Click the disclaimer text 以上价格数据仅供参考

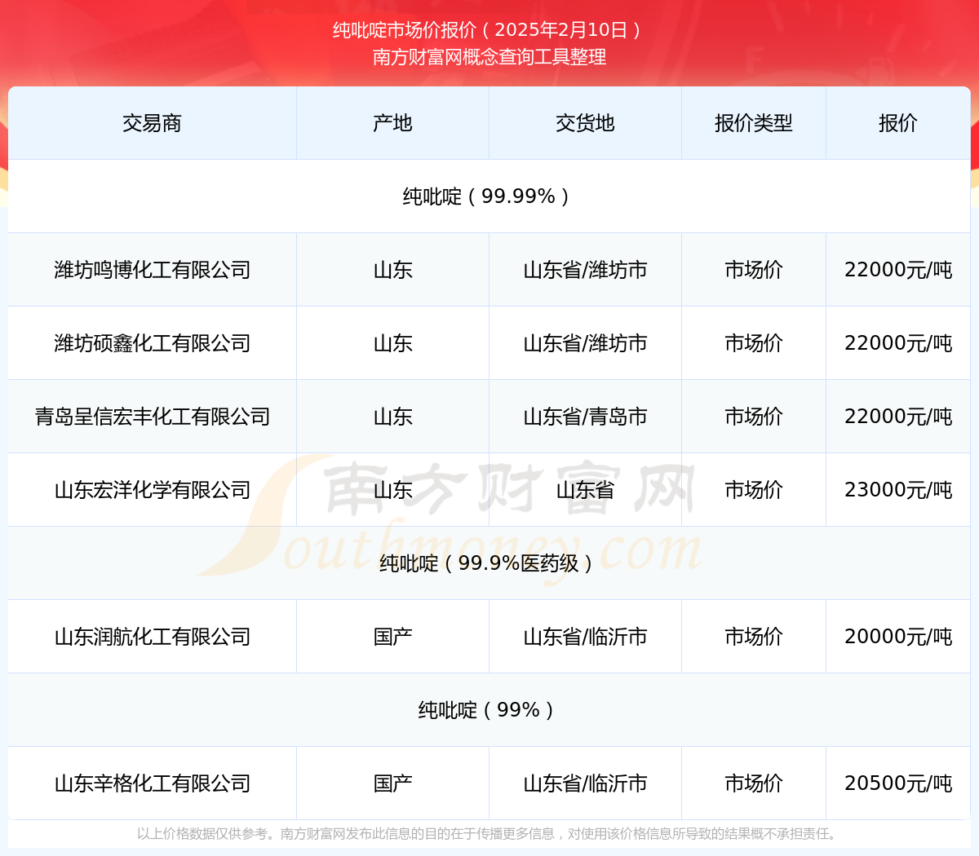(202, 834)
